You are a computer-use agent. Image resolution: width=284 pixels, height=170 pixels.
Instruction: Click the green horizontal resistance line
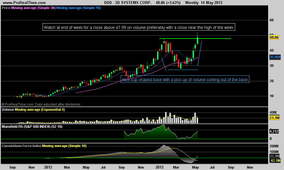[195, 39]
